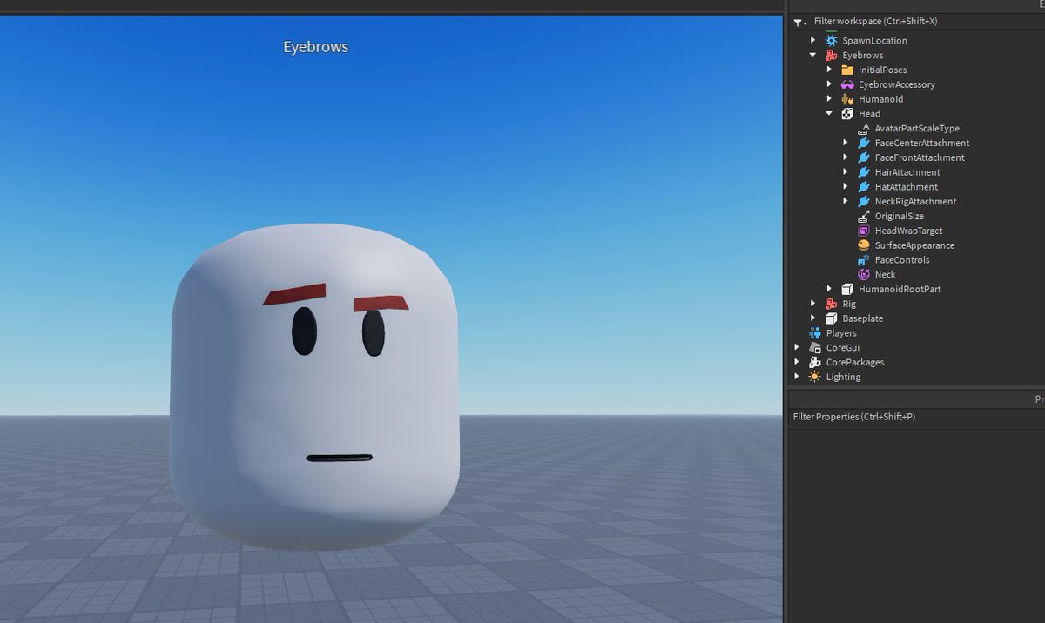
Task: Click the HumanoidRootPart part icon
Action: point(847,290)
